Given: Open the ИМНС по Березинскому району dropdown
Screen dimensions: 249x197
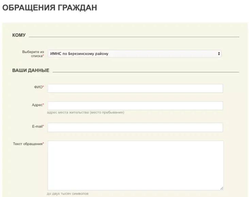Looking at the screenshot, I should coord(134,54).
